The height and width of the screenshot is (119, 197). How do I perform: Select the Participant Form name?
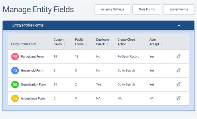pyautogui.click(x=32, y=57)
